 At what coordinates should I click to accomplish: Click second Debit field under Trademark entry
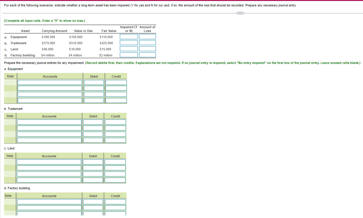(93, 128)
